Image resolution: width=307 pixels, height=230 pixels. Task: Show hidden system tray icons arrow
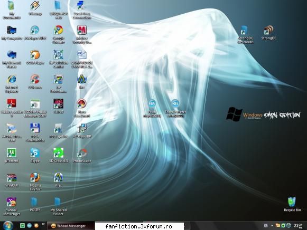click(272, 226)
